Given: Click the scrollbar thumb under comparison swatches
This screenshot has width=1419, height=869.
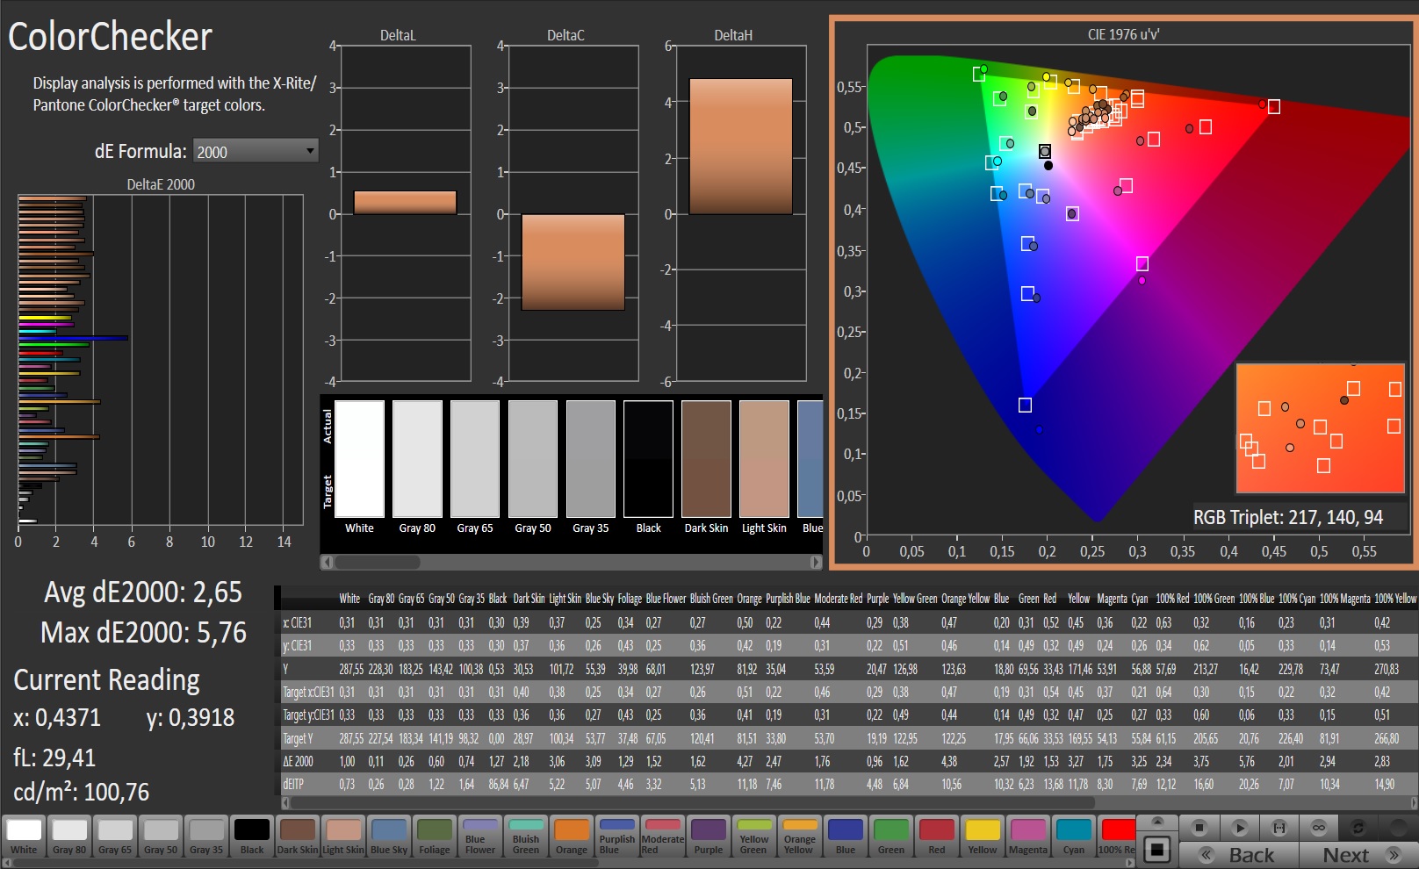Looking at the screenshot, I should coord(378,562).
